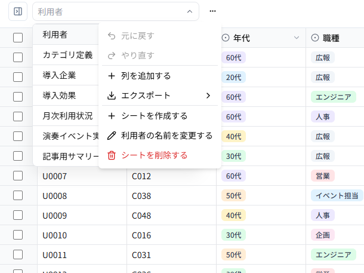Click cell C038
This screenshot has height=273, width=364.
click(171, 195)
